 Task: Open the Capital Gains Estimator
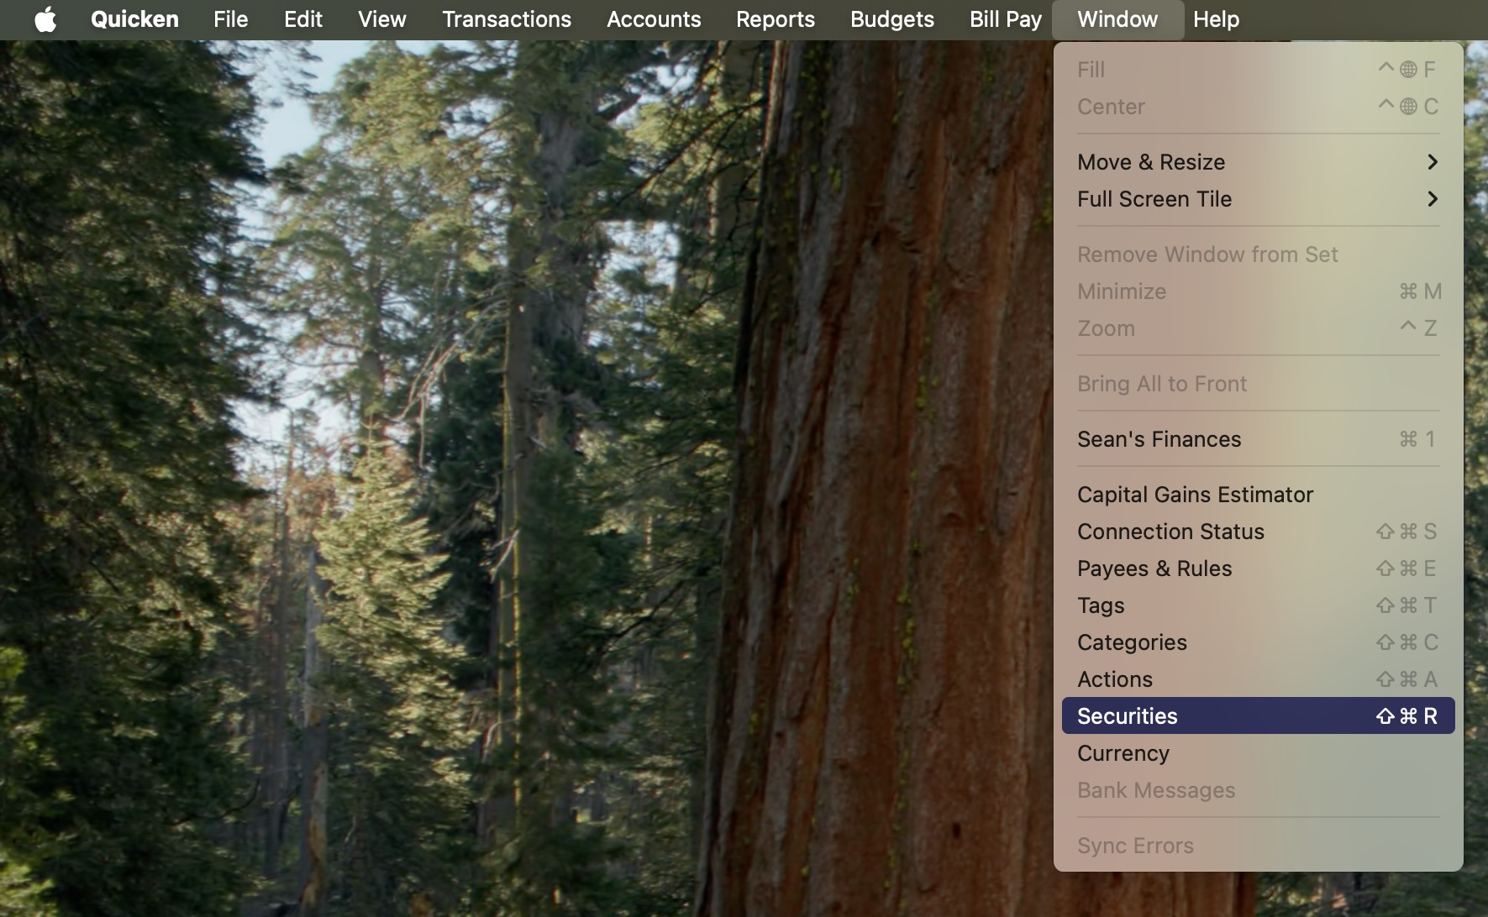point(1258,495)
